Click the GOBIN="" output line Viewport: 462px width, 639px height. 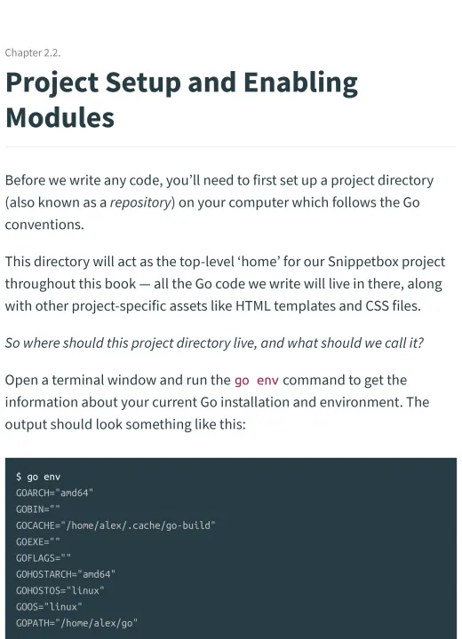click(38, 509)
